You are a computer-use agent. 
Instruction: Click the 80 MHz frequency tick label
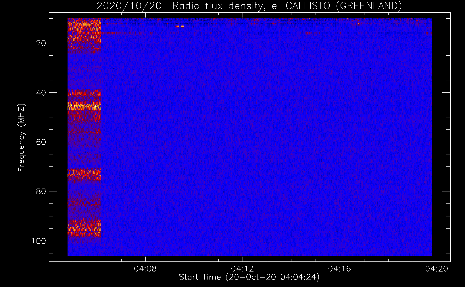click(x=41, y=191)
